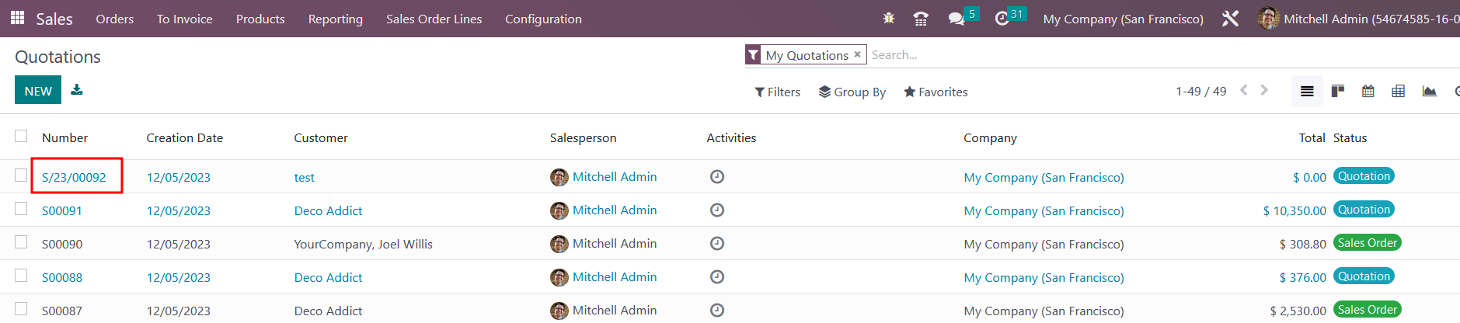Click the NEW quotation button
The width and height of the screenshot is (1460, 323).
point(38,90)
